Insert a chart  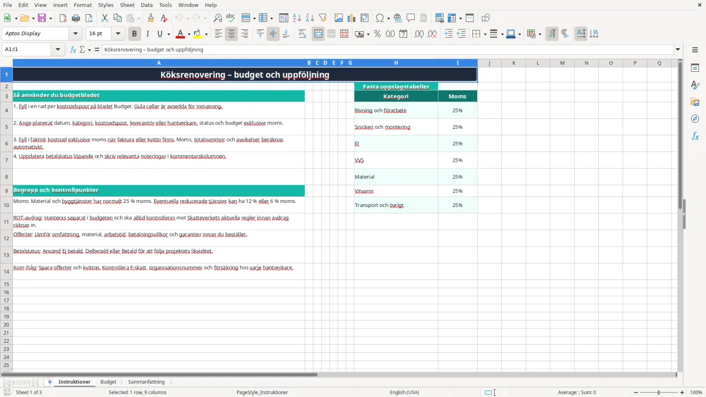(x=352, y=18)
